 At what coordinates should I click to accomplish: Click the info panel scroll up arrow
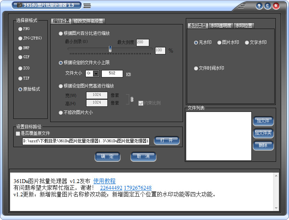tap(276, 176)
